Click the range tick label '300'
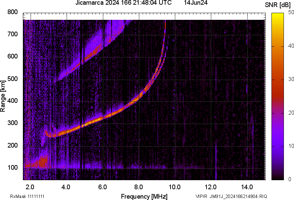The width and height of the screenshot is (294, 200). [12, 123]
